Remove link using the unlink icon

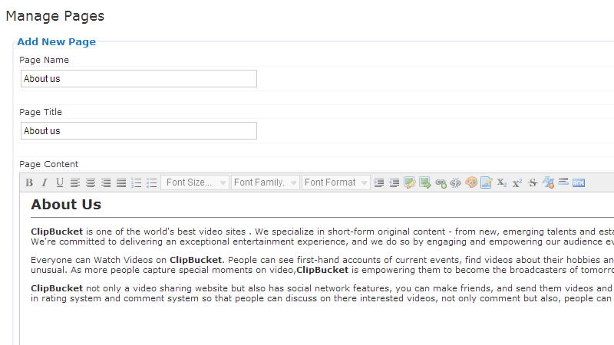tap(455, 182)
